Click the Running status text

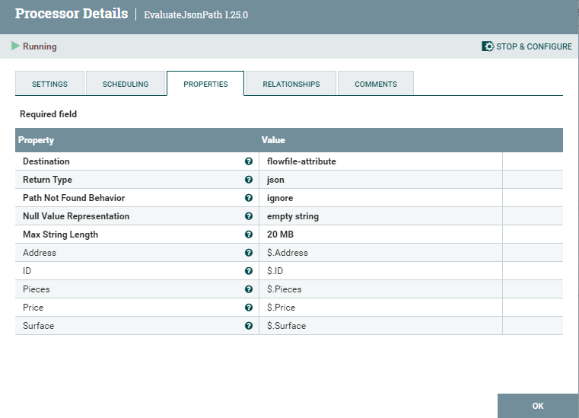[x=40, y=46]
